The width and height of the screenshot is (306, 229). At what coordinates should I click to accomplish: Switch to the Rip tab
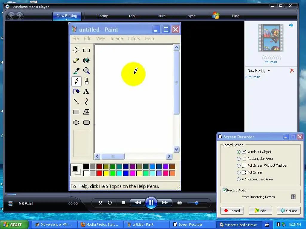[x=132, y=16]
